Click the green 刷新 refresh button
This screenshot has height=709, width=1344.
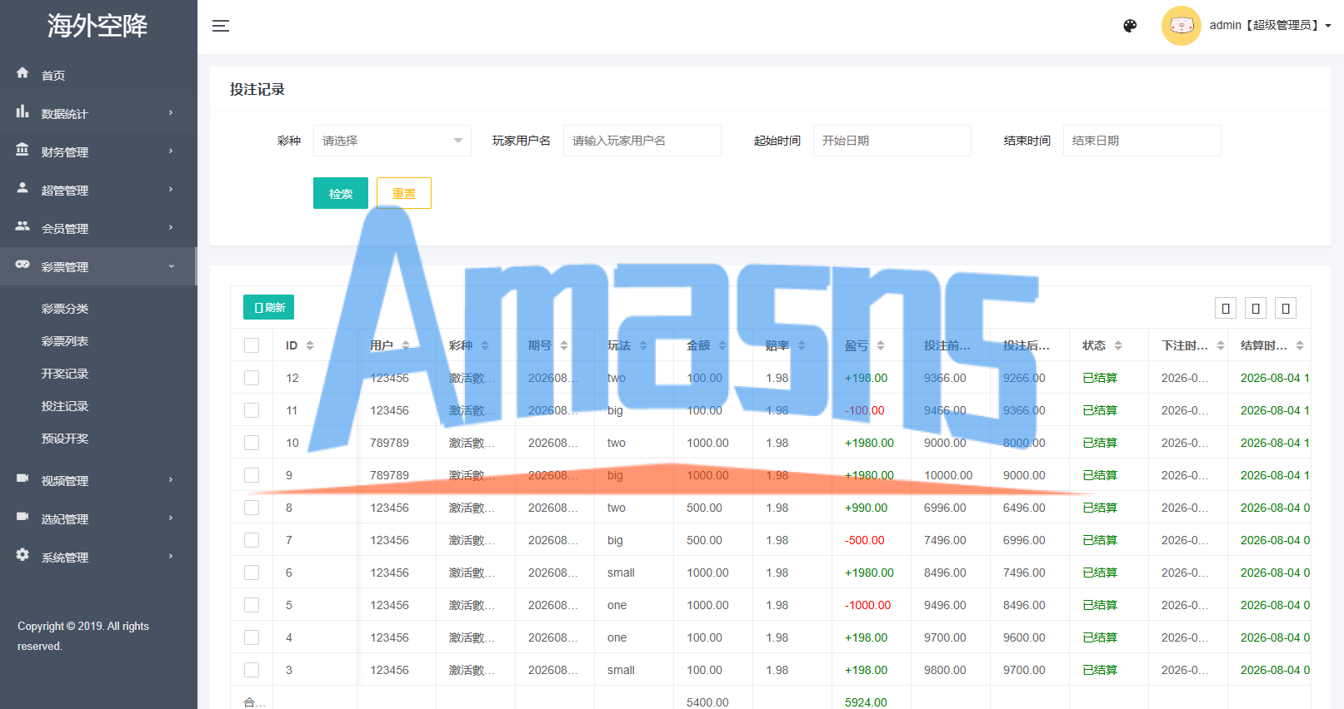[x=268, y=307]
